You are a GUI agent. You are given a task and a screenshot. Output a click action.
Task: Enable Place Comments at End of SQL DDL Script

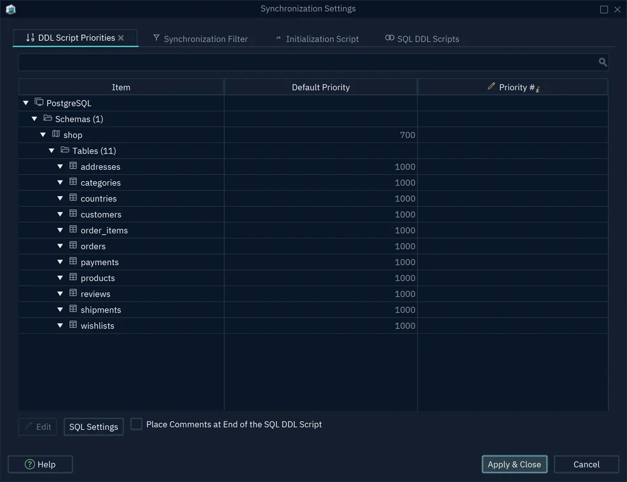click(x=136, y=424)
